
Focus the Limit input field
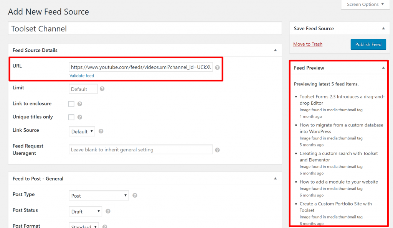[83, 89]
